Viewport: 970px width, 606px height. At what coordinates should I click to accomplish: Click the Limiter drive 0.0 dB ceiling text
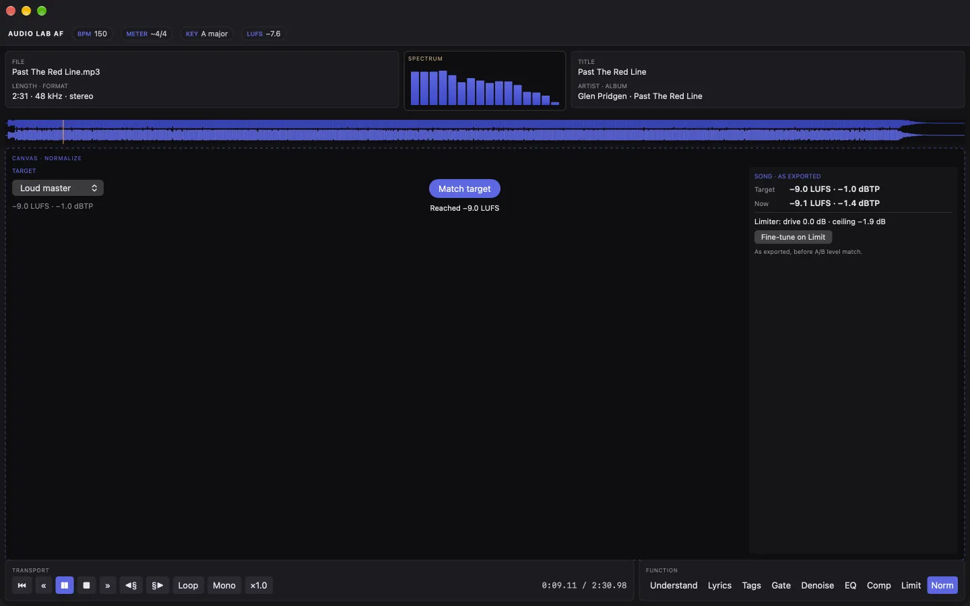tap(820, 222)
